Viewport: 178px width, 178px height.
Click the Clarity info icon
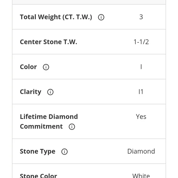[50, 92]
